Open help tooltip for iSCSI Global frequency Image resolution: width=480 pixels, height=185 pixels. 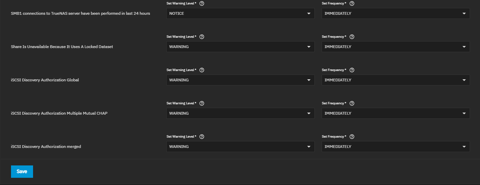pyautogui.click(x=352, y=70)
